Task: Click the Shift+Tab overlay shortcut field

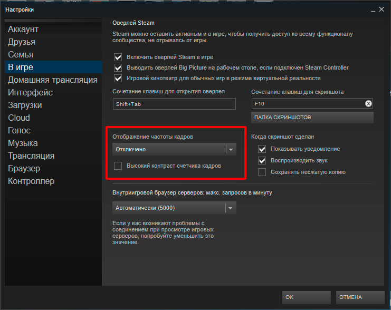Action: (x=174, y=104)
